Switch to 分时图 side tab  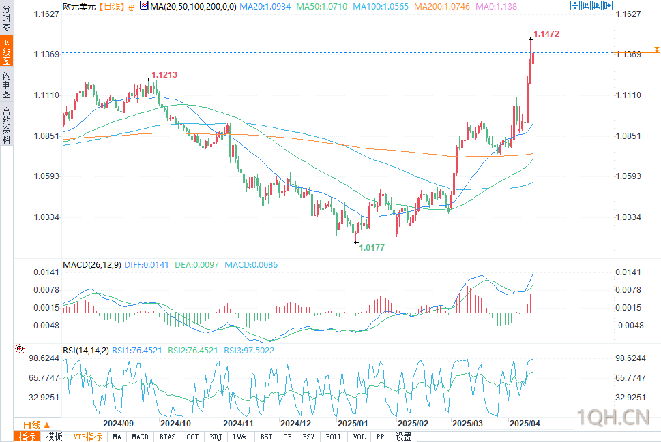tap(6, 18)
